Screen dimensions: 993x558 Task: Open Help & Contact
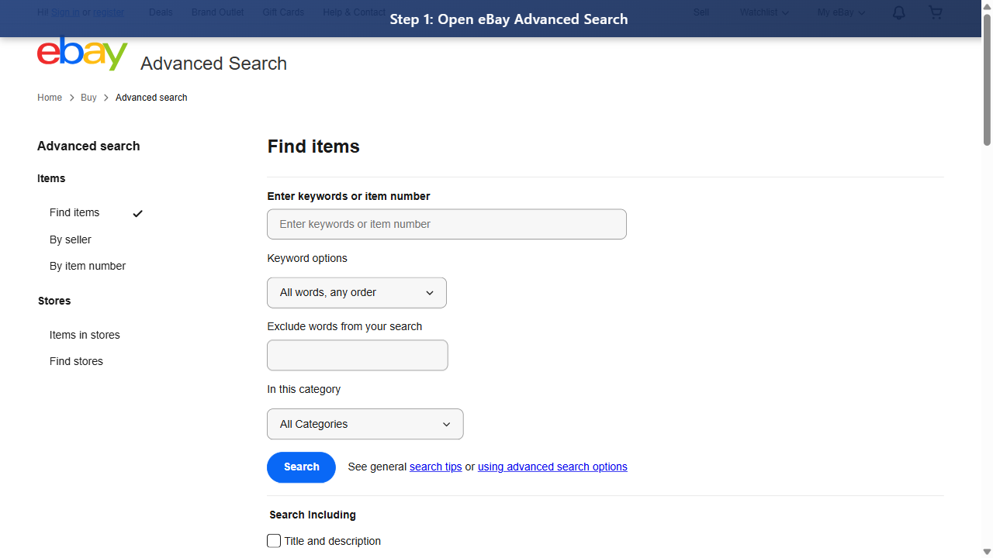[354, 12]
